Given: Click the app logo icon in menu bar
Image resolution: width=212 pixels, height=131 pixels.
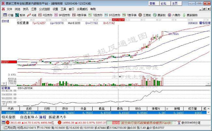Looking at the screenshot, I should click(x=3, y=9).
